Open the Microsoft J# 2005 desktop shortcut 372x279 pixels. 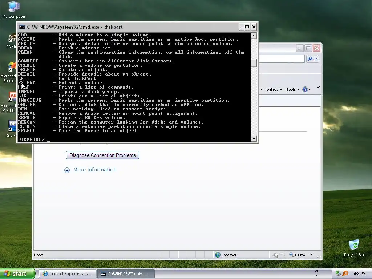9,102
